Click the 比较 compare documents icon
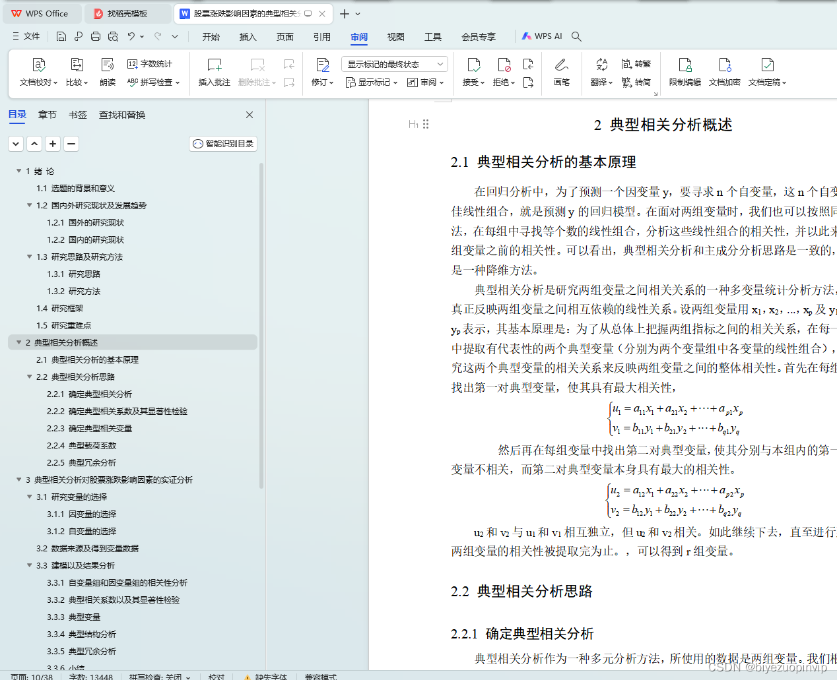 (x=77, y=65)
